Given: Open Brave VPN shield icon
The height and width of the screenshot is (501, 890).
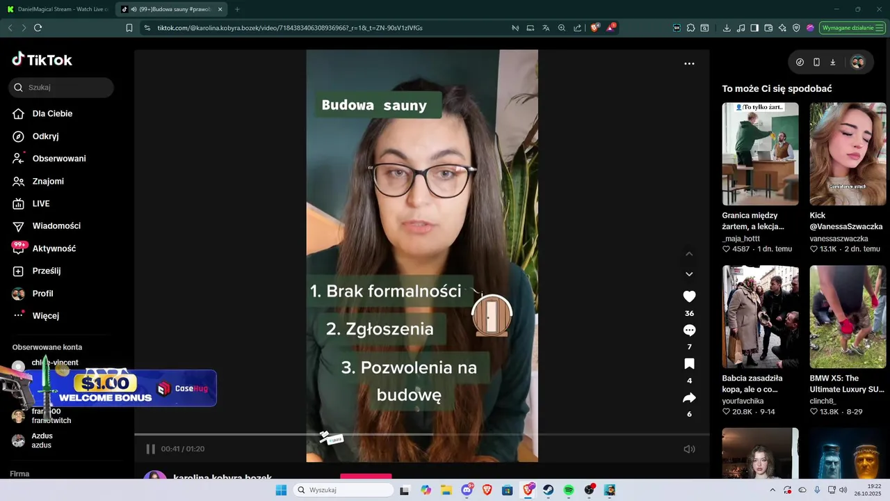Looking at the screenshot, I should [x=796, y=28].
